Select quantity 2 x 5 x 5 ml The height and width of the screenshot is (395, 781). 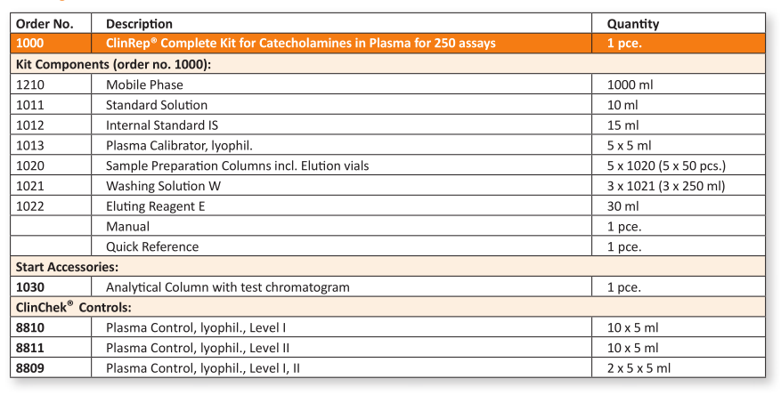point(639,368)
